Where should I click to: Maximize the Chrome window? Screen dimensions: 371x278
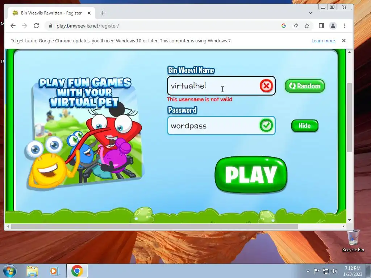(332, 7)
